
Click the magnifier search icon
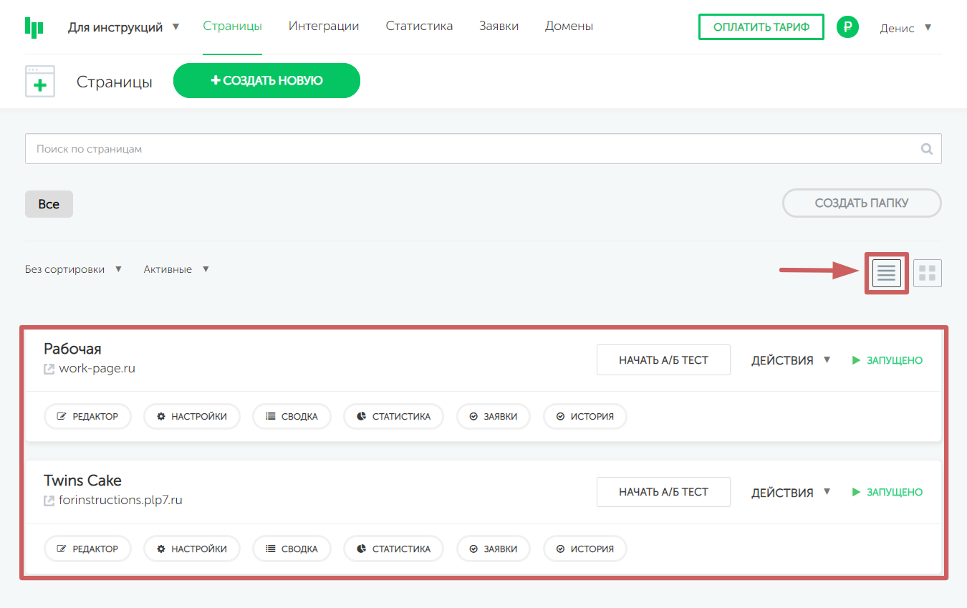926,149
